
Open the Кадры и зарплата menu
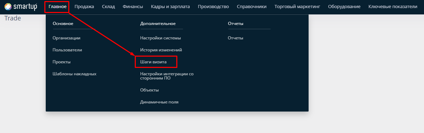tap(170, 7)
